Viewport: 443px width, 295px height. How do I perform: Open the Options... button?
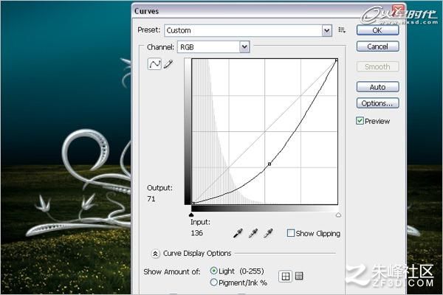point(378,103)
